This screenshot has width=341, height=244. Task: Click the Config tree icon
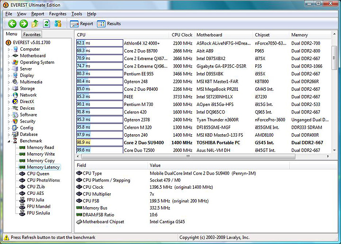click(15, 128)
